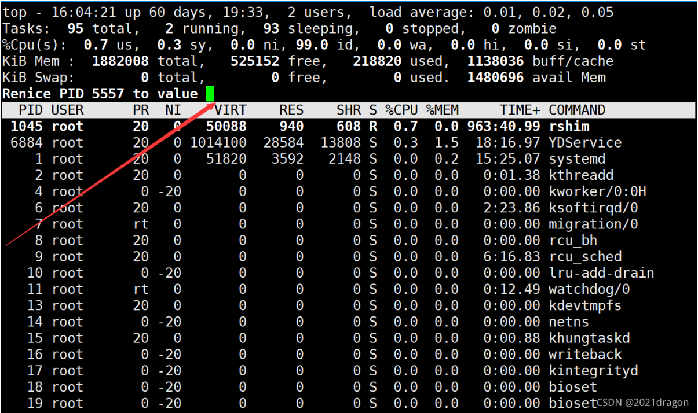The height and width of the screenshot is (413, 698).
Task: Click the TIME+ column header
Action: [x=520, y=110]
